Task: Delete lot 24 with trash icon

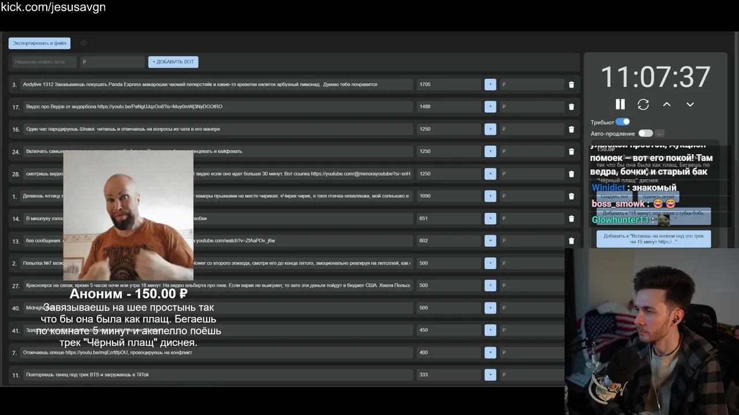Action: tap(572, 152)
